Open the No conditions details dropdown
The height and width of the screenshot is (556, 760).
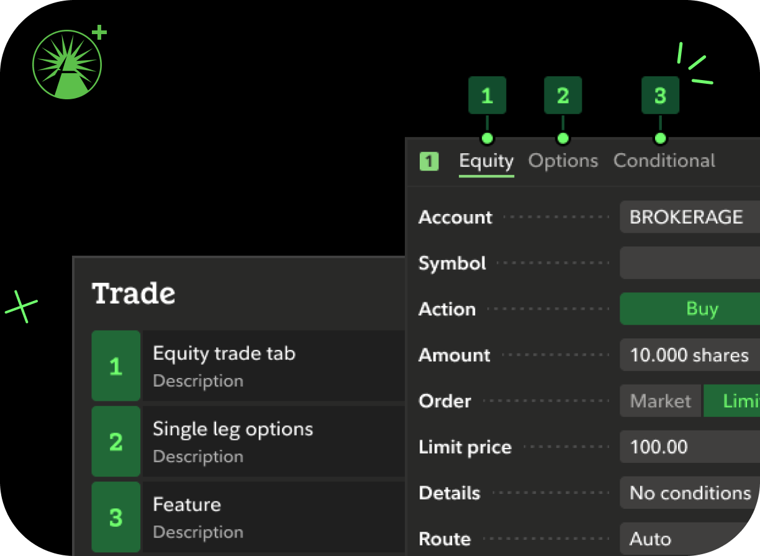[x=689, y=493]
